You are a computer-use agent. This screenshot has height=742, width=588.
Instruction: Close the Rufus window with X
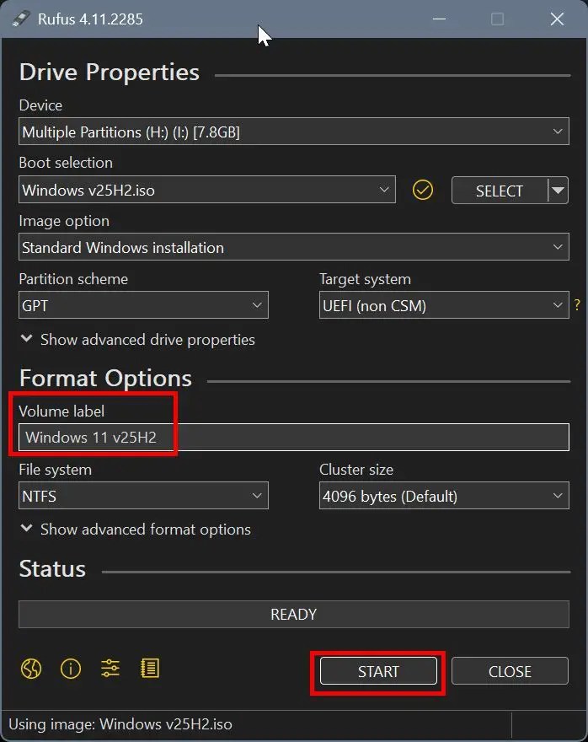coord(557,19)
